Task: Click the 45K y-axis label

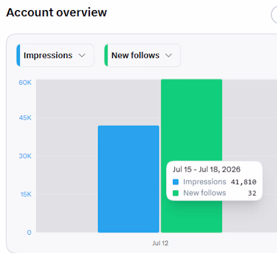Action: tap(25, 118)
